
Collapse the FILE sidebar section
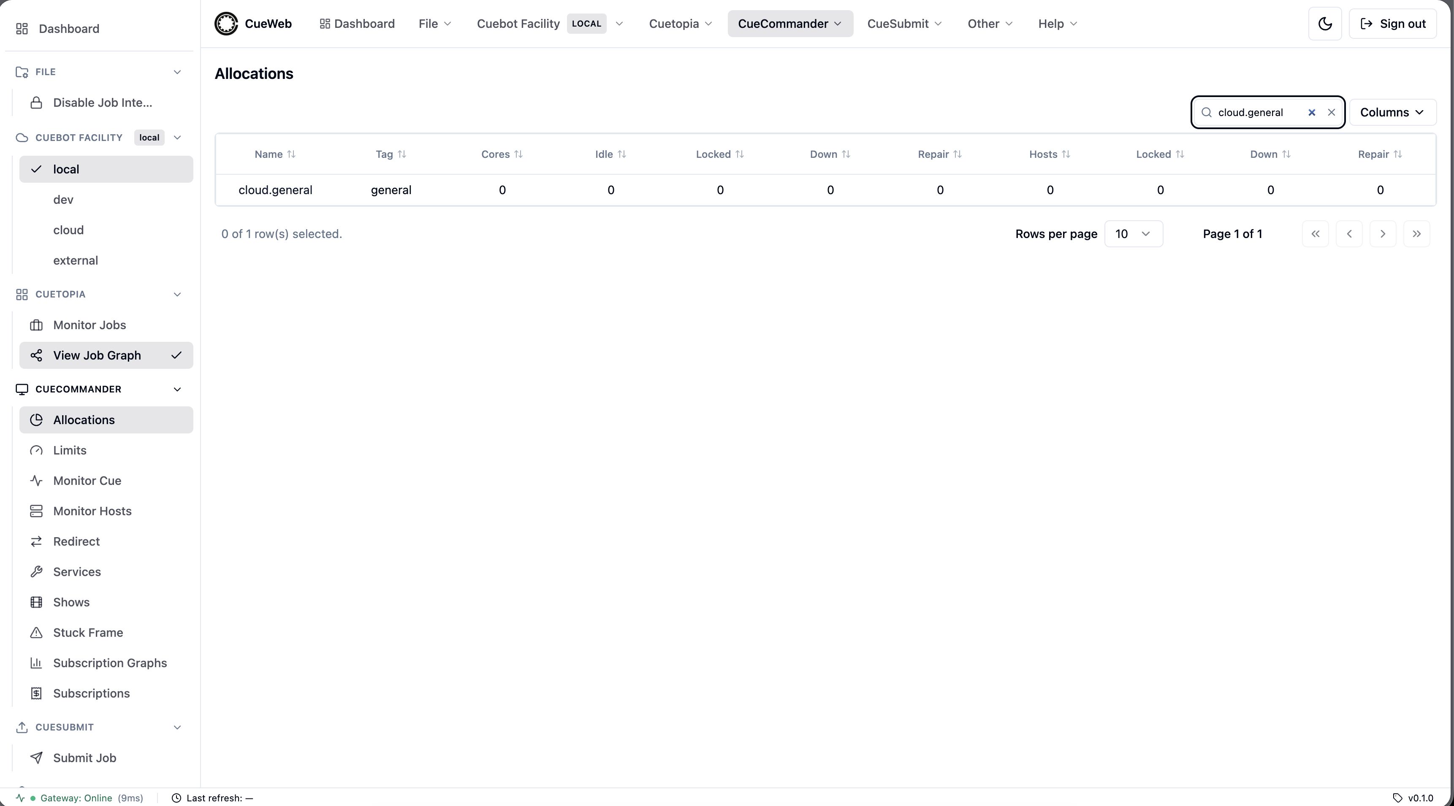click(x=177, y=72)
